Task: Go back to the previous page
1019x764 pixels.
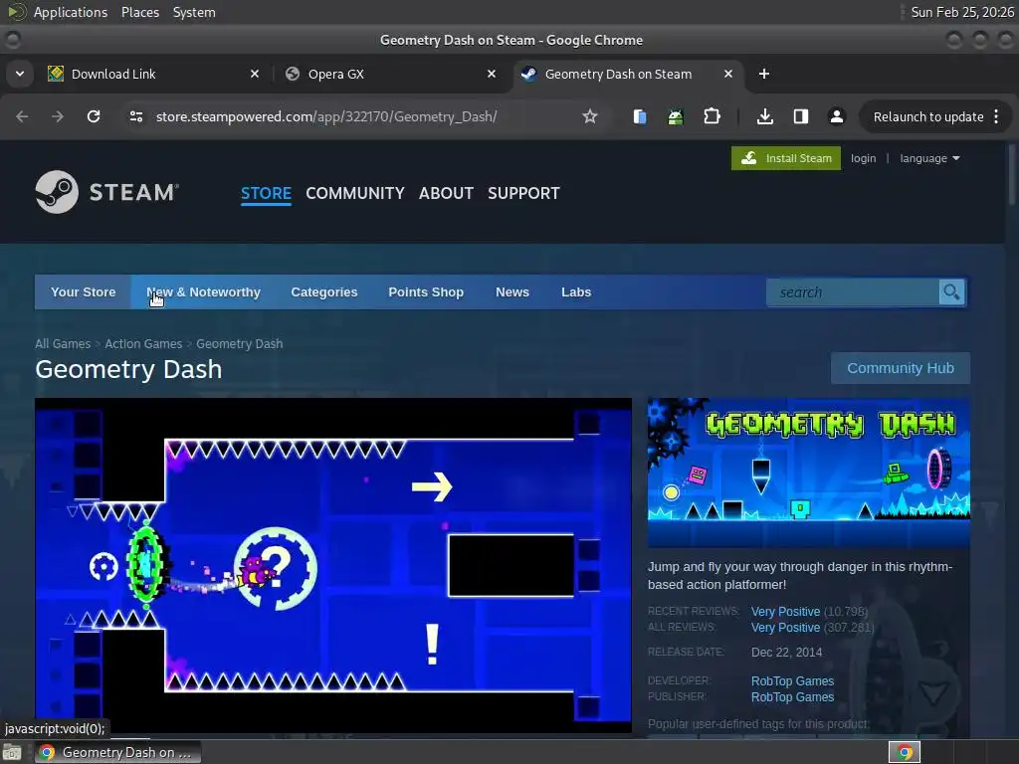Action: (x=22, y=116)
